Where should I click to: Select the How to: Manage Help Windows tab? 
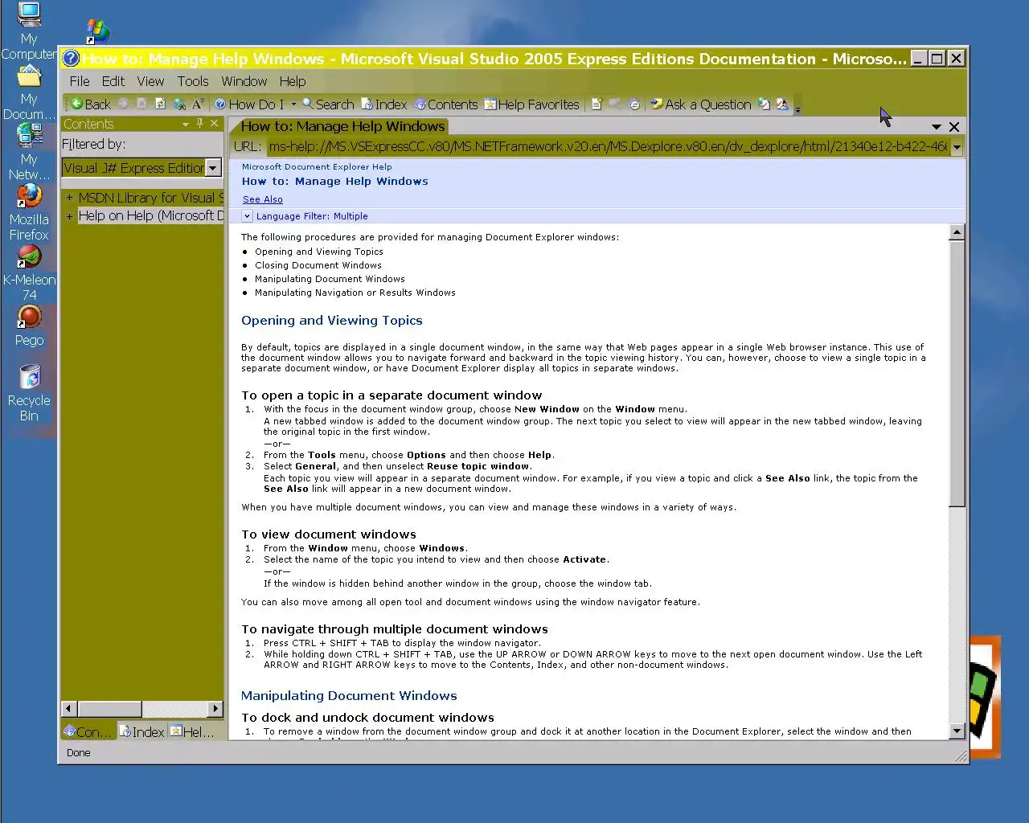point(342,126)
